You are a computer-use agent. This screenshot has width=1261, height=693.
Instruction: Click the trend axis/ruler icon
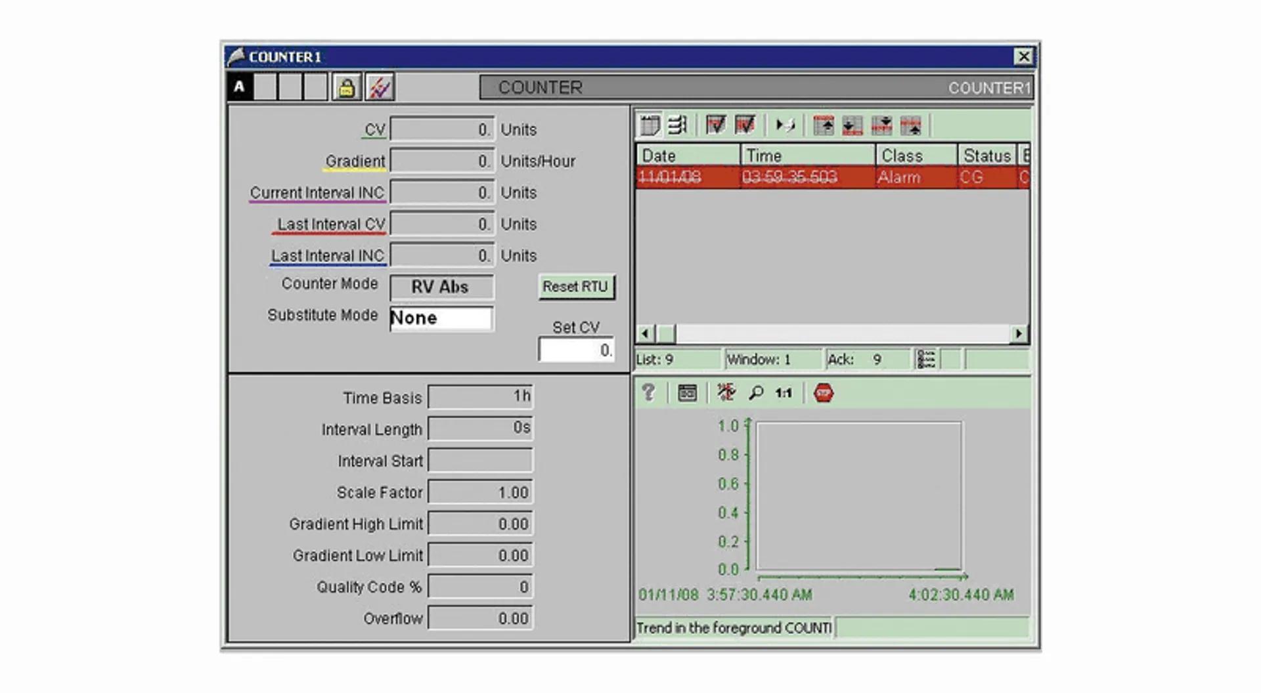pos(726,392)
